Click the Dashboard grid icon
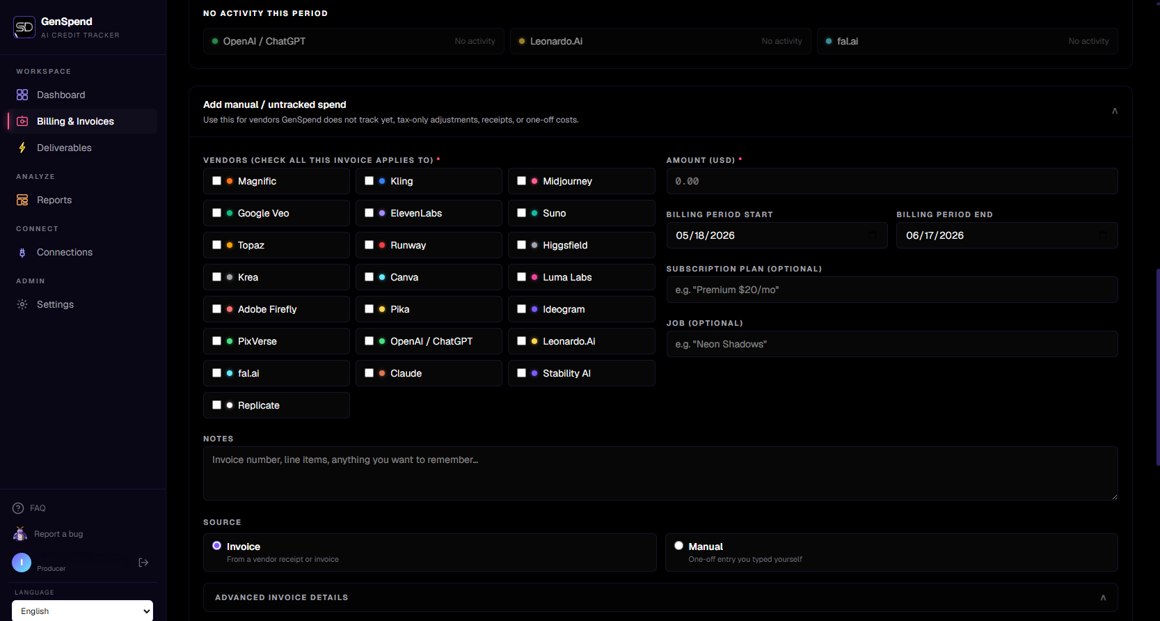The image size is (1160, 621). [22, 95]
